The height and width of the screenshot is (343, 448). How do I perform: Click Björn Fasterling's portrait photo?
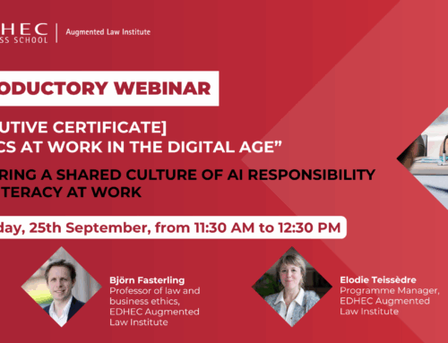pos(62,287)
